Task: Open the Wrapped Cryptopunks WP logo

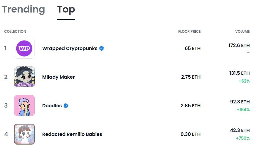Action: pyautogui.click(x=24, y=48)
